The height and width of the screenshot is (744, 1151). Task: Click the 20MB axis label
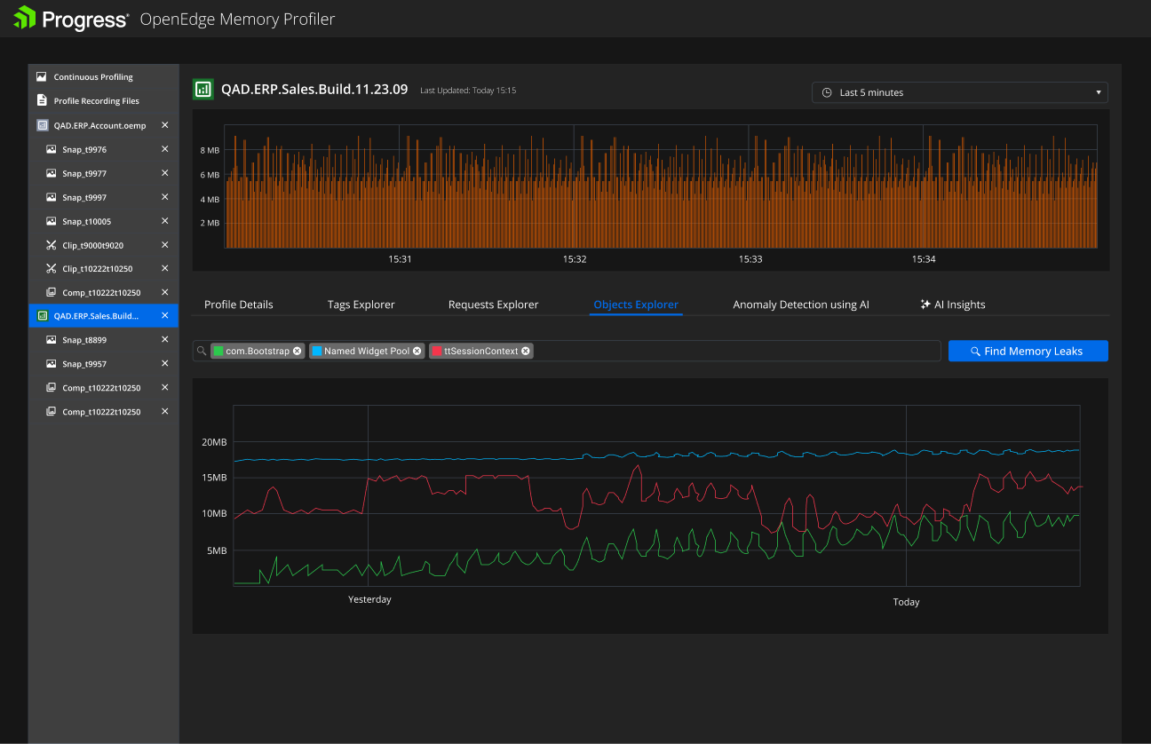tap(214, 442)
